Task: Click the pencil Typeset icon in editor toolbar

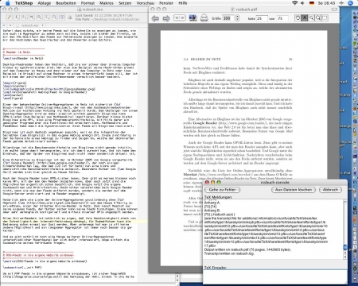Action: tap(10, 17)
